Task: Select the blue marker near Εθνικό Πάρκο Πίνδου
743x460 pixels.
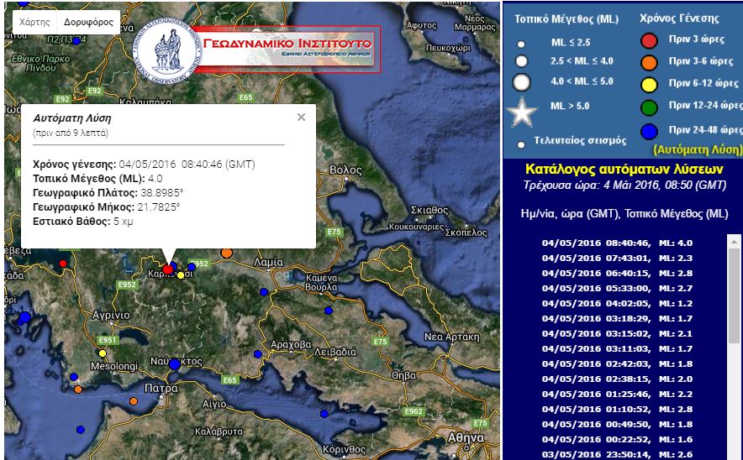Action: click(x=76, y=41)
